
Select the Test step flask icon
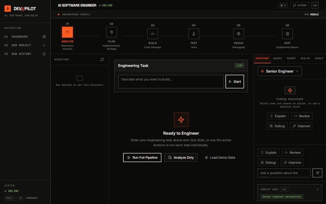[194, 34]
